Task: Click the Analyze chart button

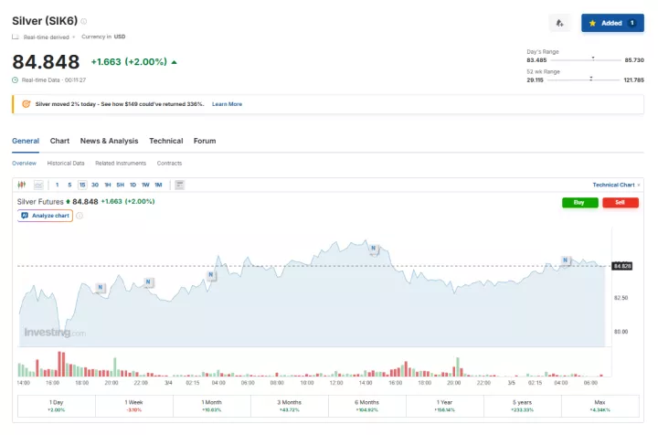Action: (46, 216)
